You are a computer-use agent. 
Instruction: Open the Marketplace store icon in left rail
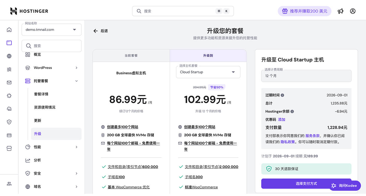[9, 148]
